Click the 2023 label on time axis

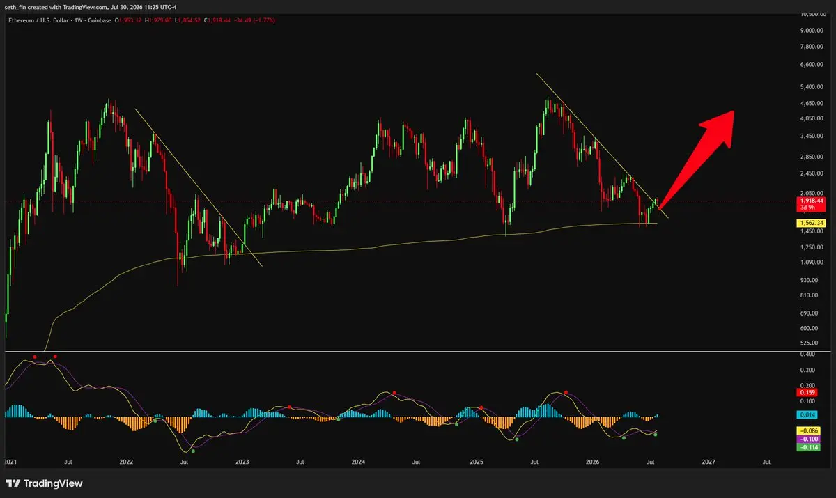click(x=242, y=461)
